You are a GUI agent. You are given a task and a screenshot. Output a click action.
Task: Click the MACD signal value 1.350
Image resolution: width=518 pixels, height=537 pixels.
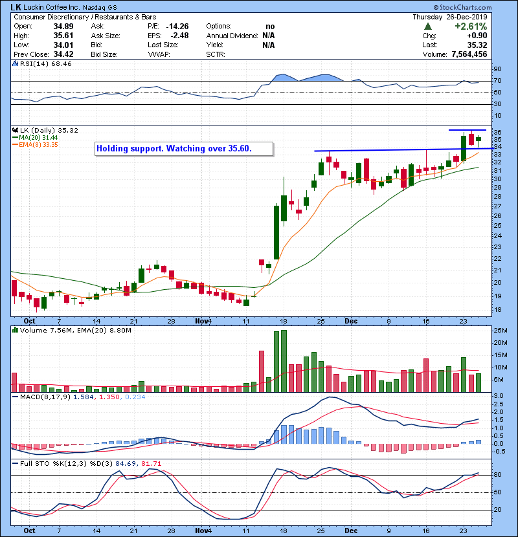(x=109, y=397)
